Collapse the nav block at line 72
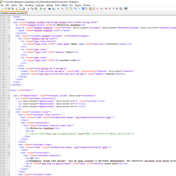The image size is (176, 176). point(9,22)
